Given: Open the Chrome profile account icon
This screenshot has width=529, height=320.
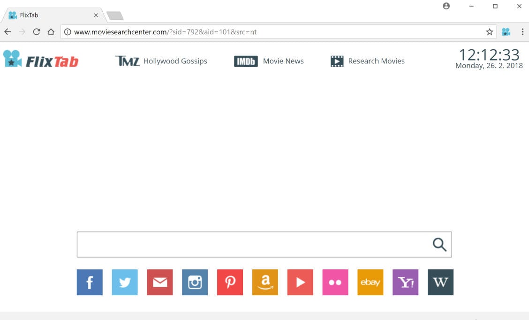Looking at the screenshot, I should click(446, 6).
